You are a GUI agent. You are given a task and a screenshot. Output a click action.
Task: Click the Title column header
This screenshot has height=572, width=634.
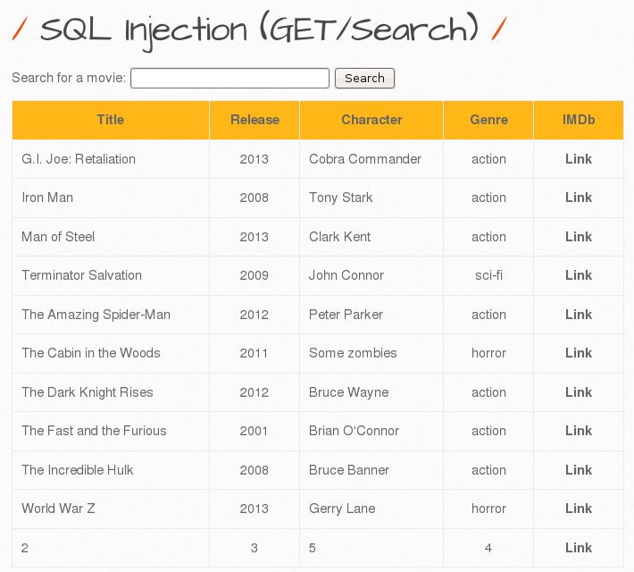click(111, 120)
